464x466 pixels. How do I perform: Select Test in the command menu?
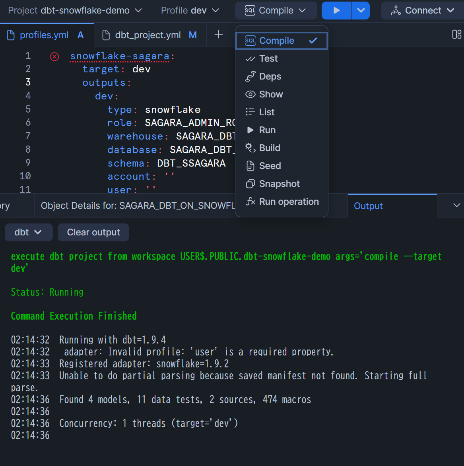coord(282,58)
